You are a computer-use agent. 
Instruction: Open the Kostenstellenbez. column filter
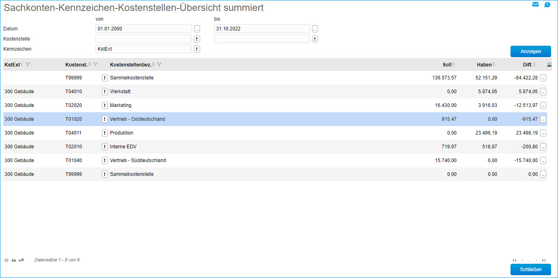159,64
